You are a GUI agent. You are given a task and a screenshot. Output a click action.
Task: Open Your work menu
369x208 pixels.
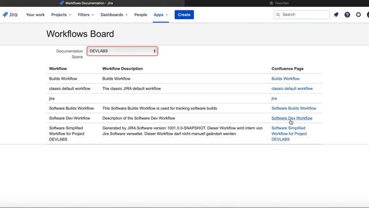tap(35, 14)
